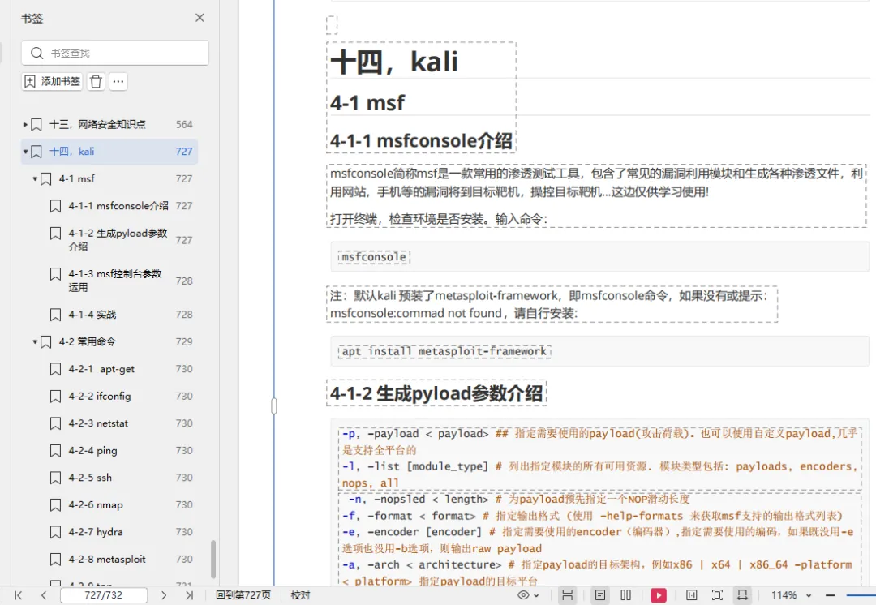Click the apt install metasploit-framework code
The height and width of the screenshot is (605, 876).
click(x=444, y=351)
